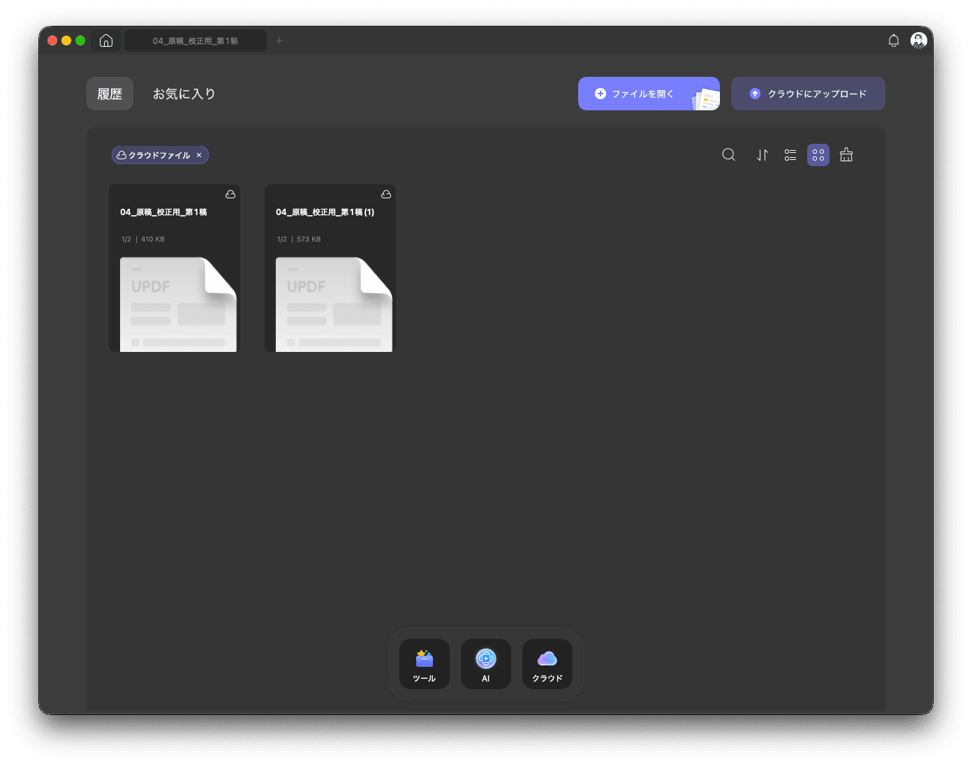Clear history with the broom icon
Image resolution: width=972 pixels, height=766 pixels.
point(846,155)
